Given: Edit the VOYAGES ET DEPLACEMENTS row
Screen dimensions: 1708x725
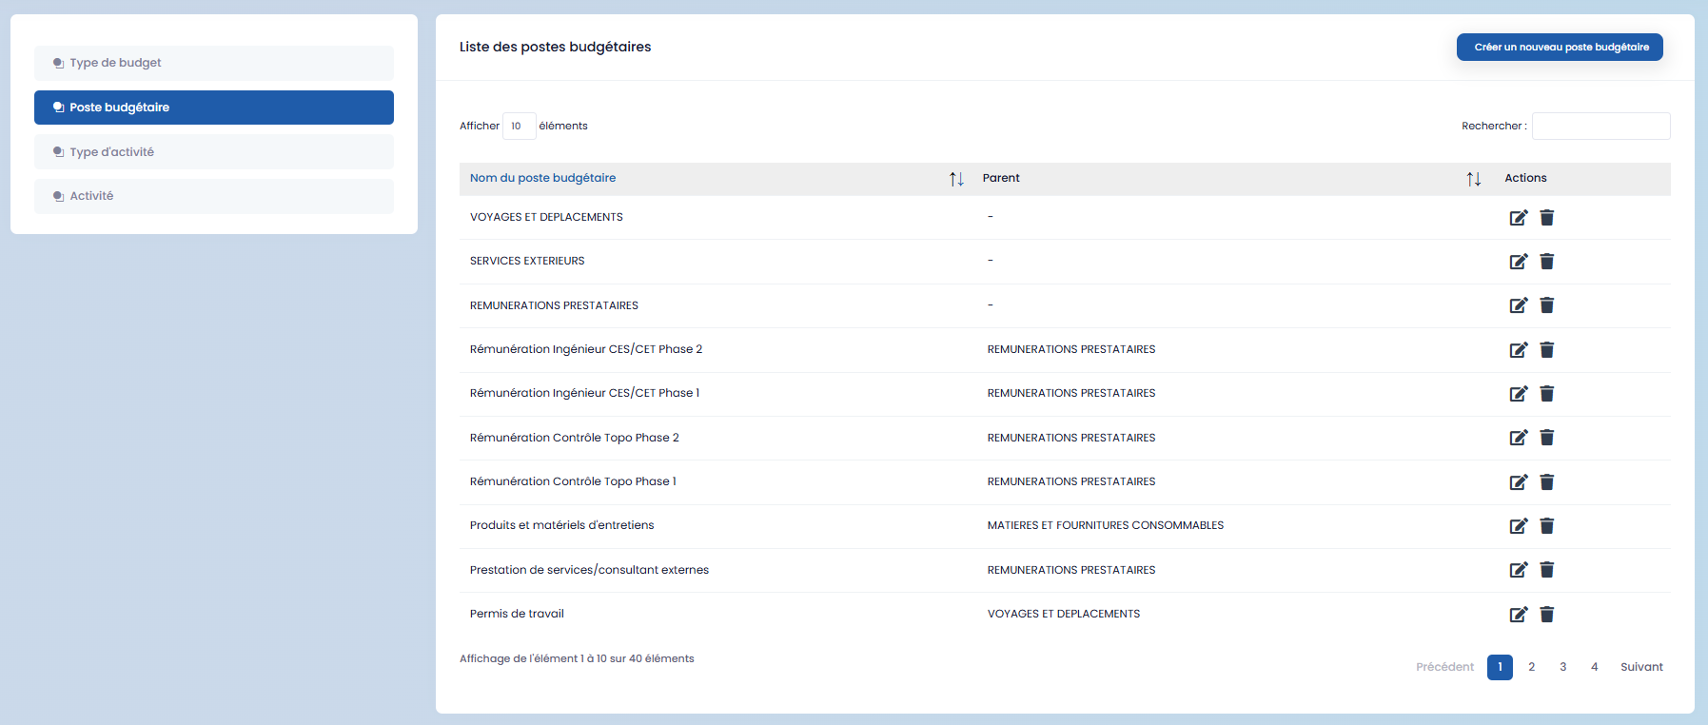Looking at the screenshot, I should click(1518, 218).
